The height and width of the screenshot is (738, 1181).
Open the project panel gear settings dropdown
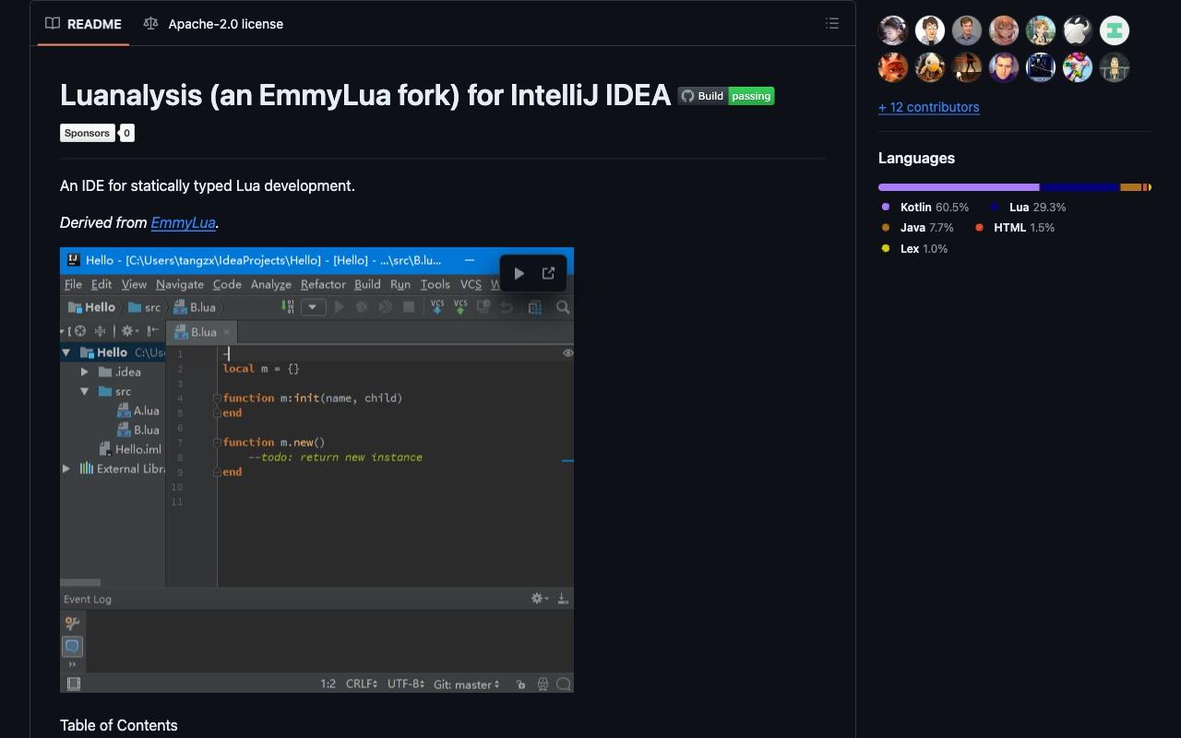tap(129, 331)
